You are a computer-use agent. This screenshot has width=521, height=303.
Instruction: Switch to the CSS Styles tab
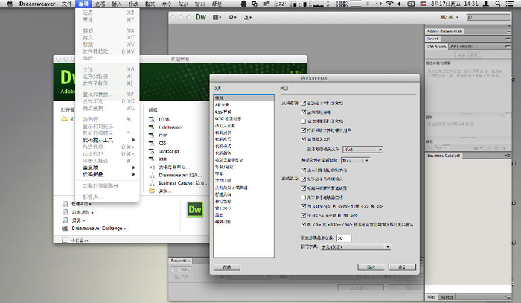(x=437, y=46)
